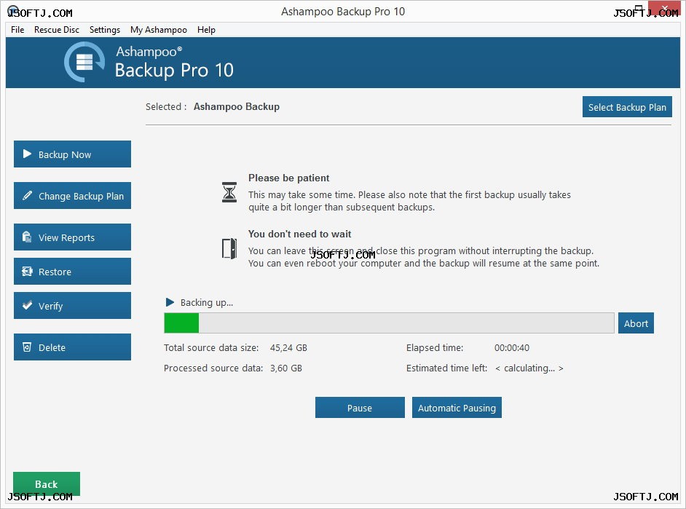Click the document icon on View Reports

click(x=27, y=237)
